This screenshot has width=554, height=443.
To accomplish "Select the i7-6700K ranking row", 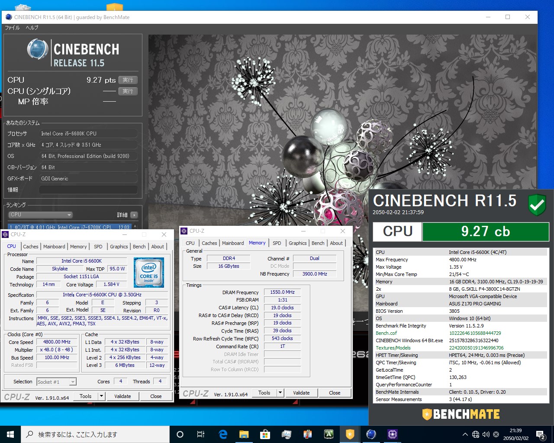I will 69,227.
